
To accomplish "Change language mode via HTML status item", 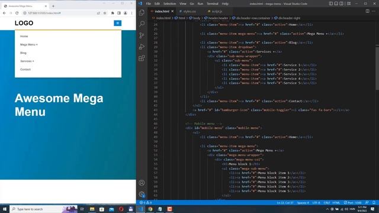I will click(336, 202).
